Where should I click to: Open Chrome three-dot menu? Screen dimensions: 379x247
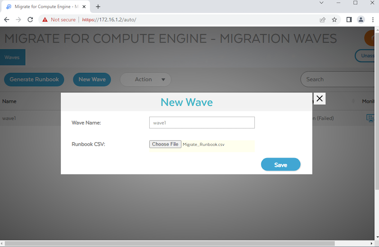(373, 20)
